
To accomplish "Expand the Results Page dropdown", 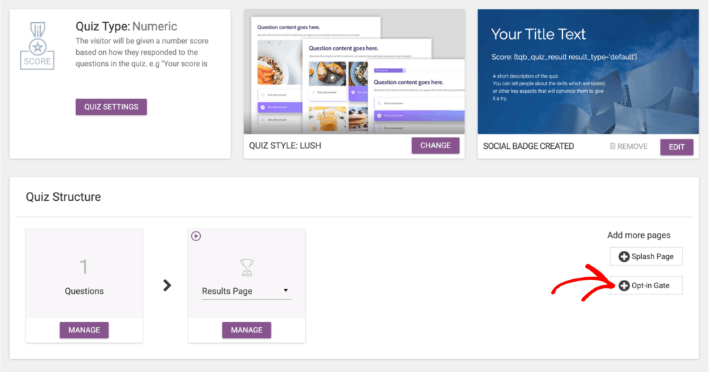I will pyautogui.click(x=285, y=291).
